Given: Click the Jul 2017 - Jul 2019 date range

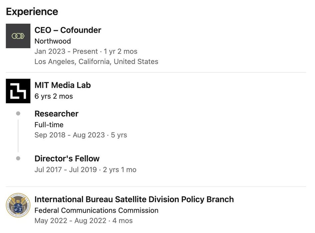Looking at the screenshot, I should 85,170.
